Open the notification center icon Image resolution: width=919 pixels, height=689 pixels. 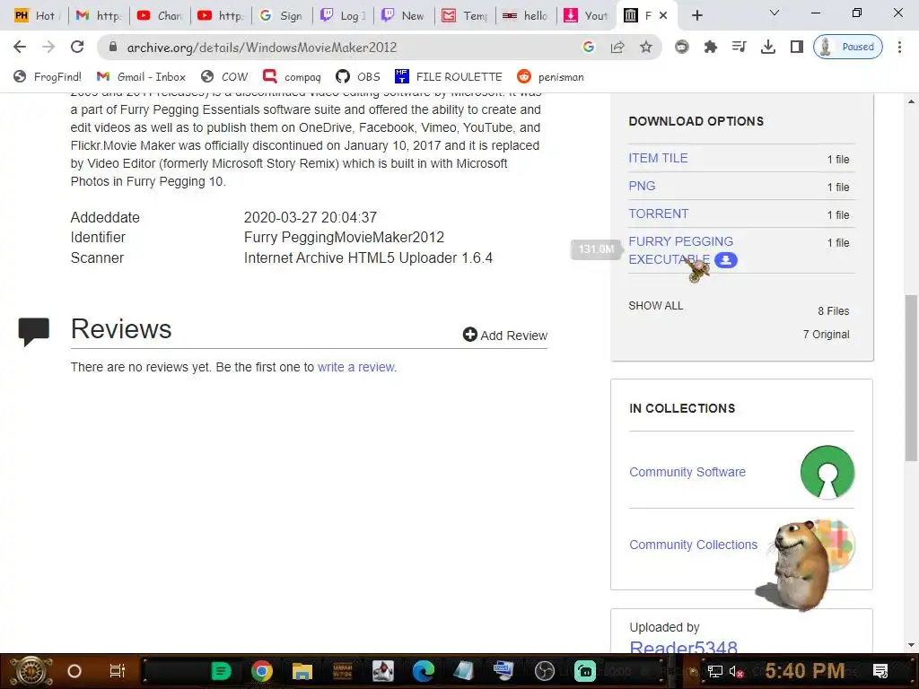click(x=880, y=671)
